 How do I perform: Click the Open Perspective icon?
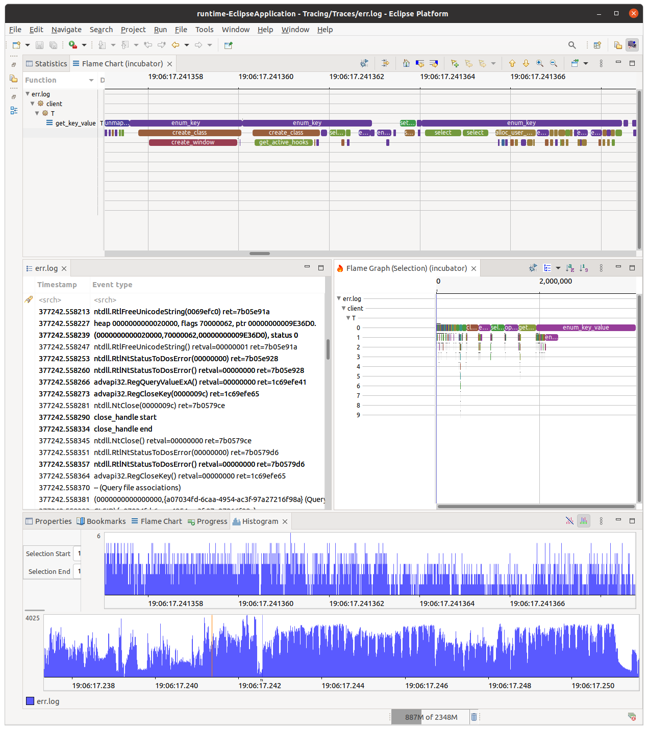coord(597,45)
